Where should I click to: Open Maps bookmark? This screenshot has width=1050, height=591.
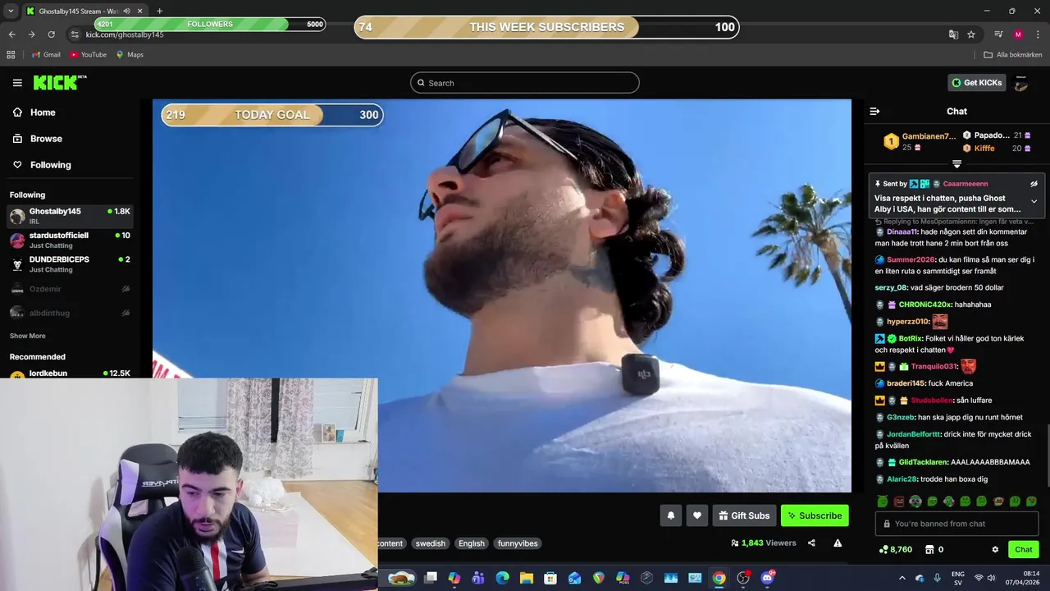pos(130,54)
